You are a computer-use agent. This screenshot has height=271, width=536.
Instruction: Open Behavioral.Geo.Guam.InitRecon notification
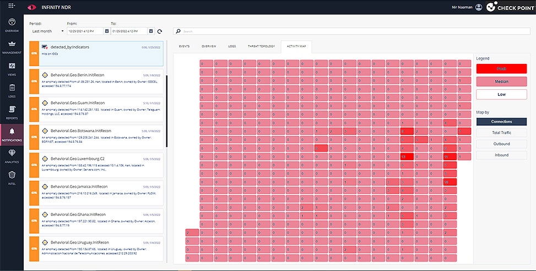coord(96,110)
